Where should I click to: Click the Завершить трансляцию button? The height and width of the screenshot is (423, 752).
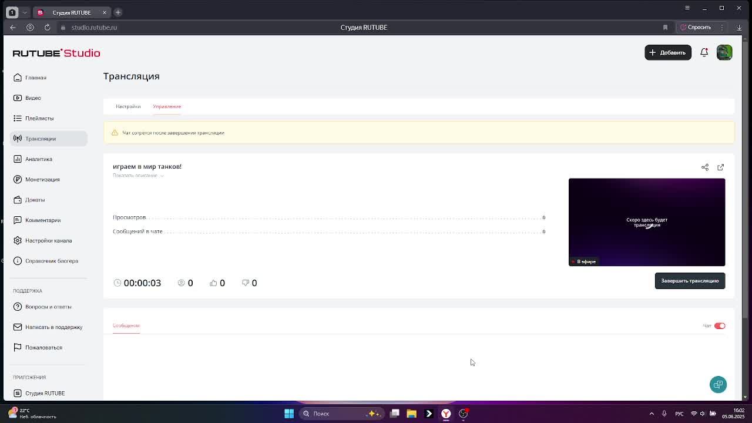690,281
